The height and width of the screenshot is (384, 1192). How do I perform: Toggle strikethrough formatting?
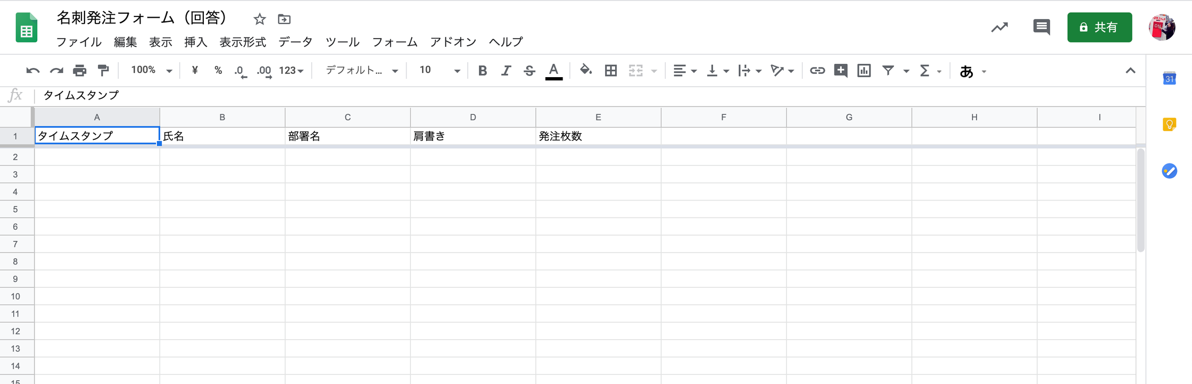[529, 70]
